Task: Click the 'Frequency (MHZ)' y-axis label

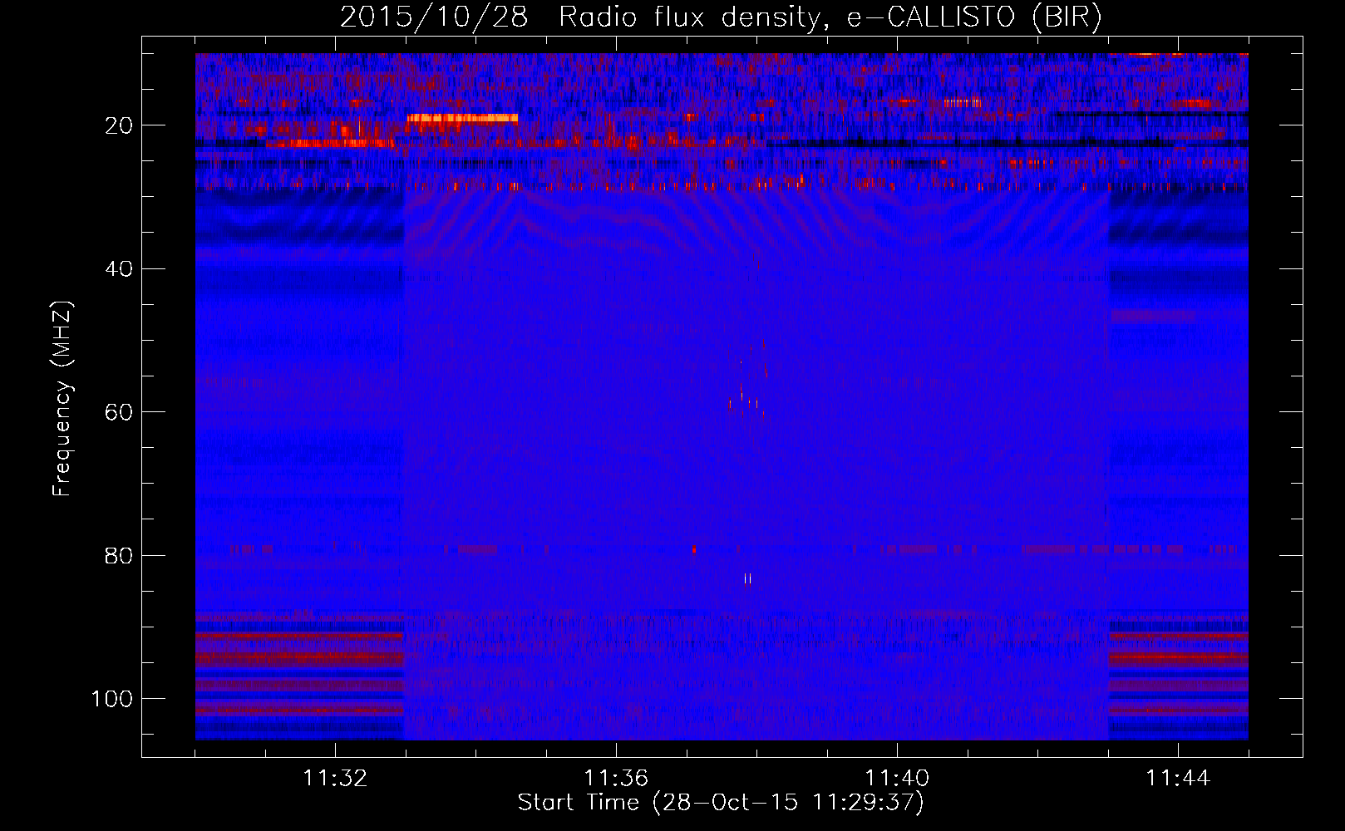Action: pos(62,399)
